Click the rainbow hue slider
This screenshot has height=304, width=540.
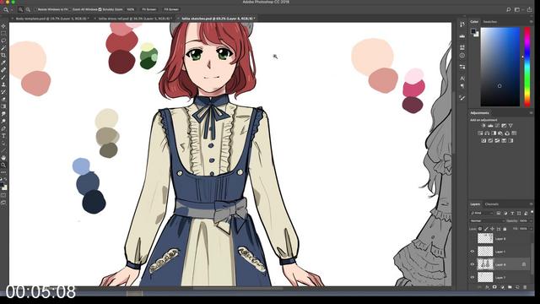pos(527,67)
